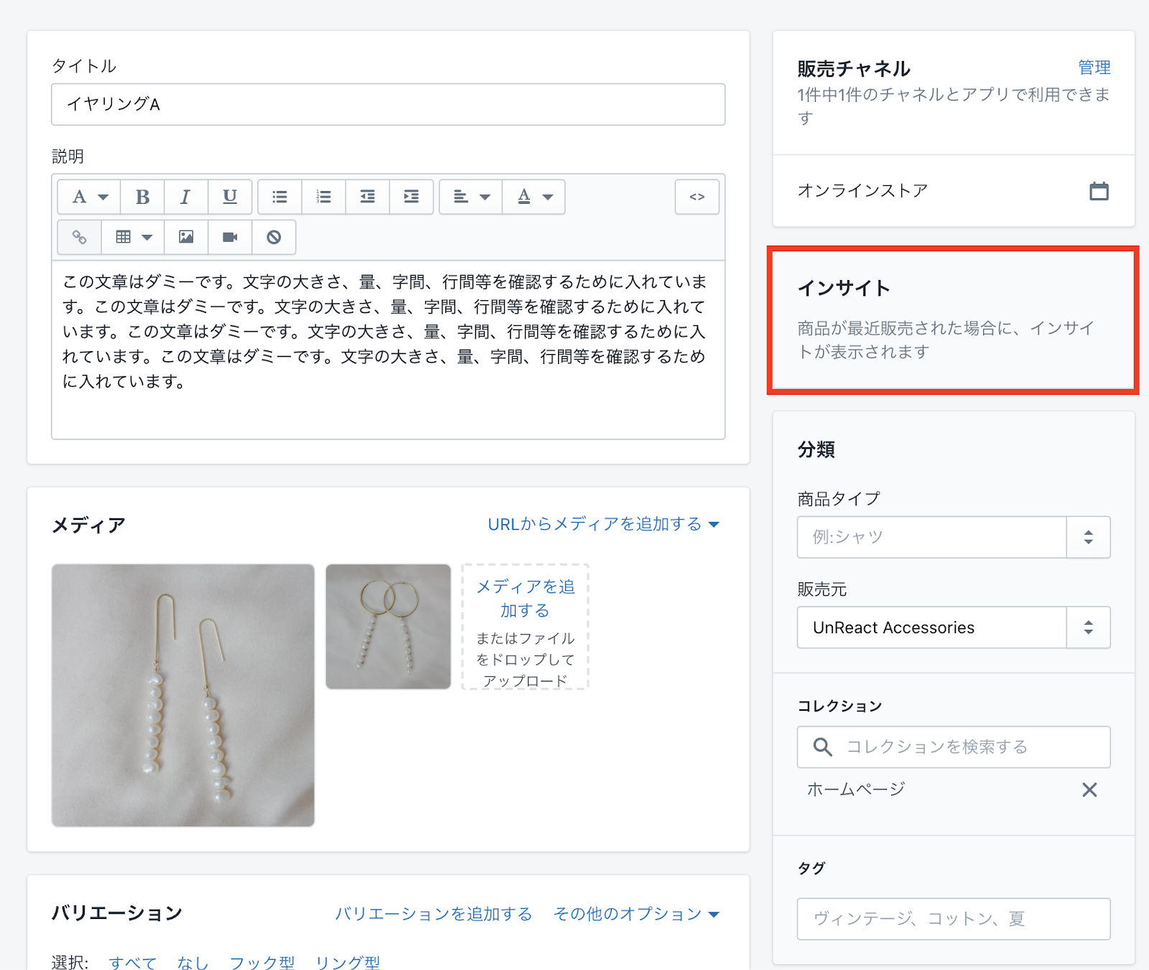Remove the ホームページ collection
The height and width of the screenshot is (970, 1149).
click(x=1089, y=790)
